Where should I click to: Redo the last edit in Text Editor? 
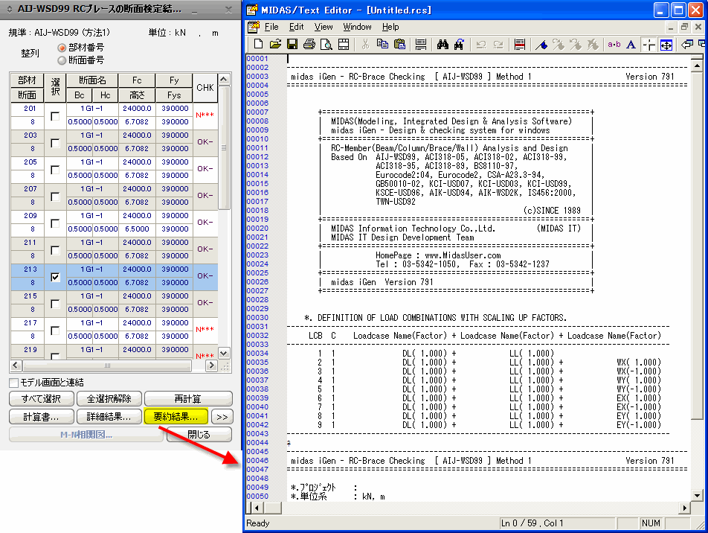pos(498,45)
